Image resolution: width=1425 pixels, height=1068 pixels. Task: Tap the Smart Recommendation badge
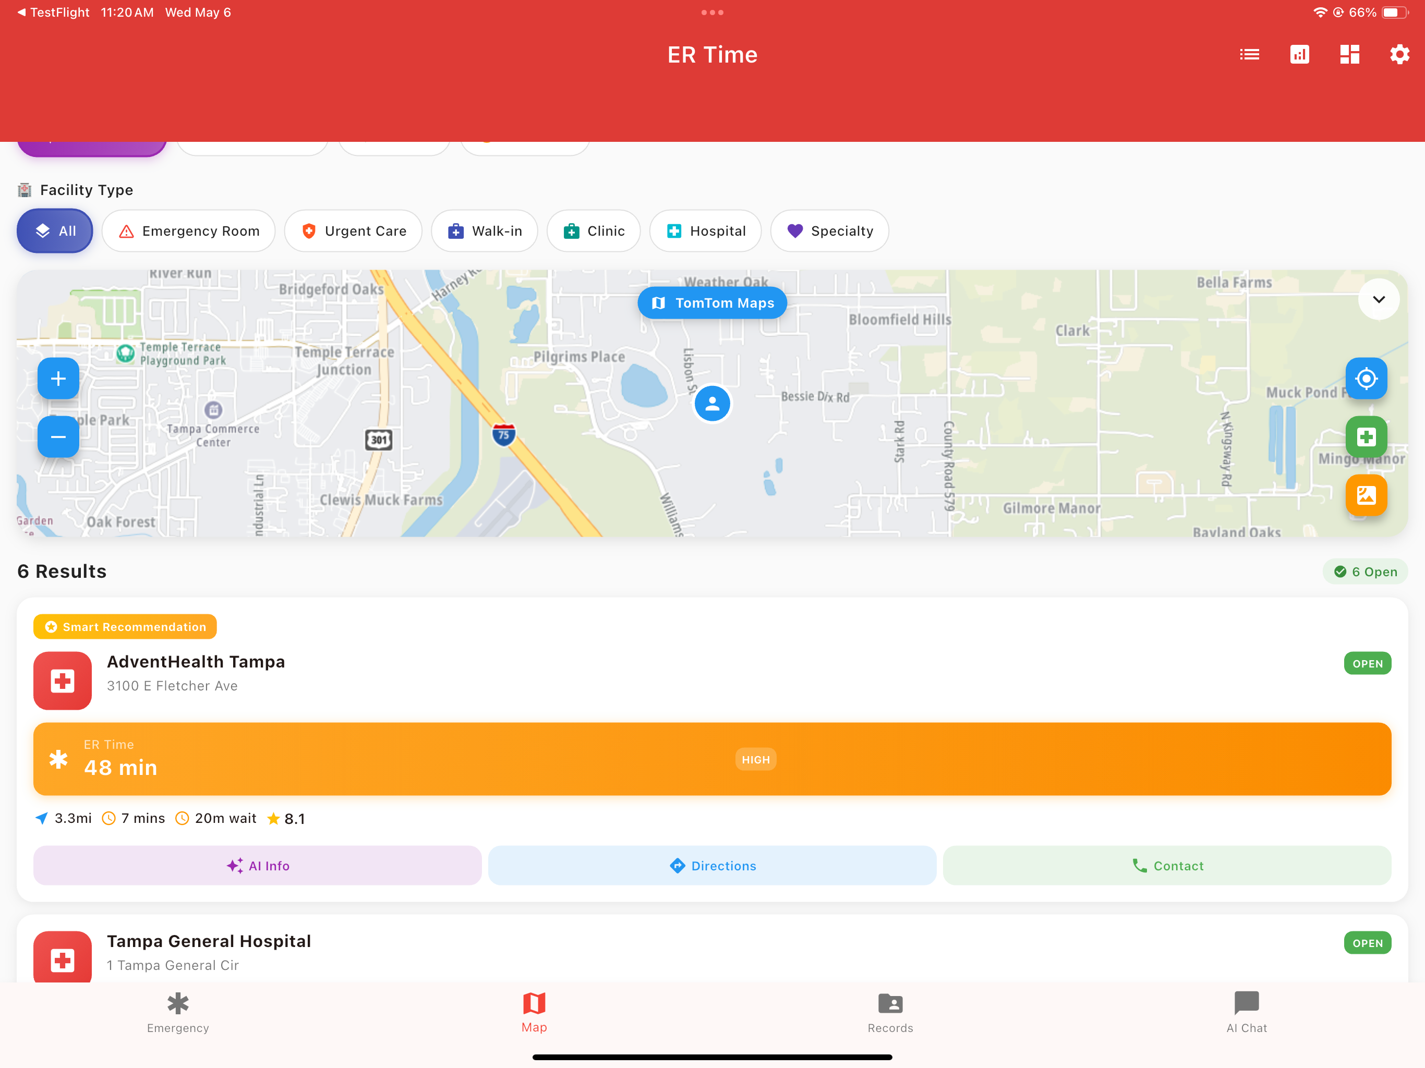125,627
